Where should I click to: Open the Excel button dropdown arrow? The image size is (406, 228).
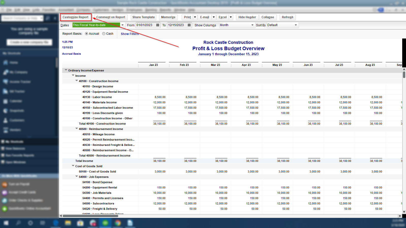231,17
